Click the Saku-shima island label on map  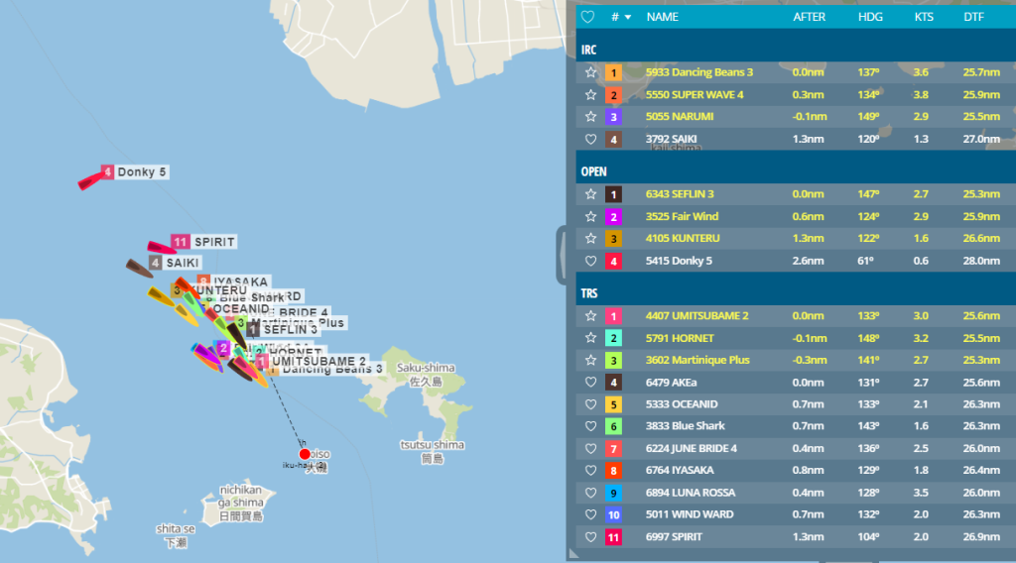pos(426,368)
